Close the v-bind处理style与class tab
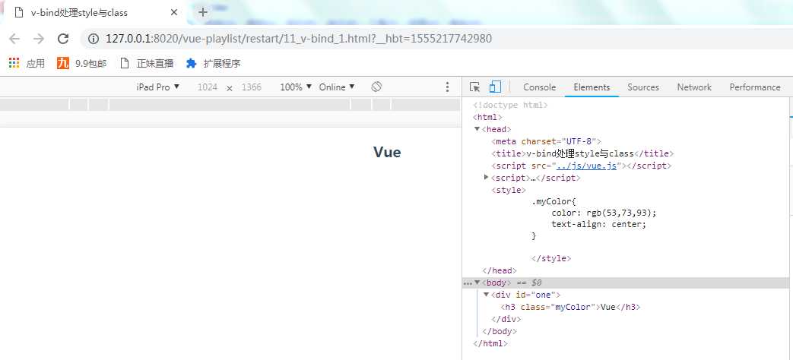793x360 pixels. [174, 13]
